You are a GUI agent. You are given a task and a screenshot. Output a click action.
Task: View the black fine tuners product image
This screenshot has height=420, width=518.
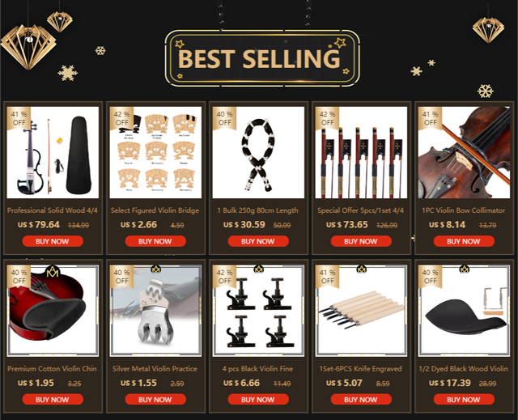(258, 311)
